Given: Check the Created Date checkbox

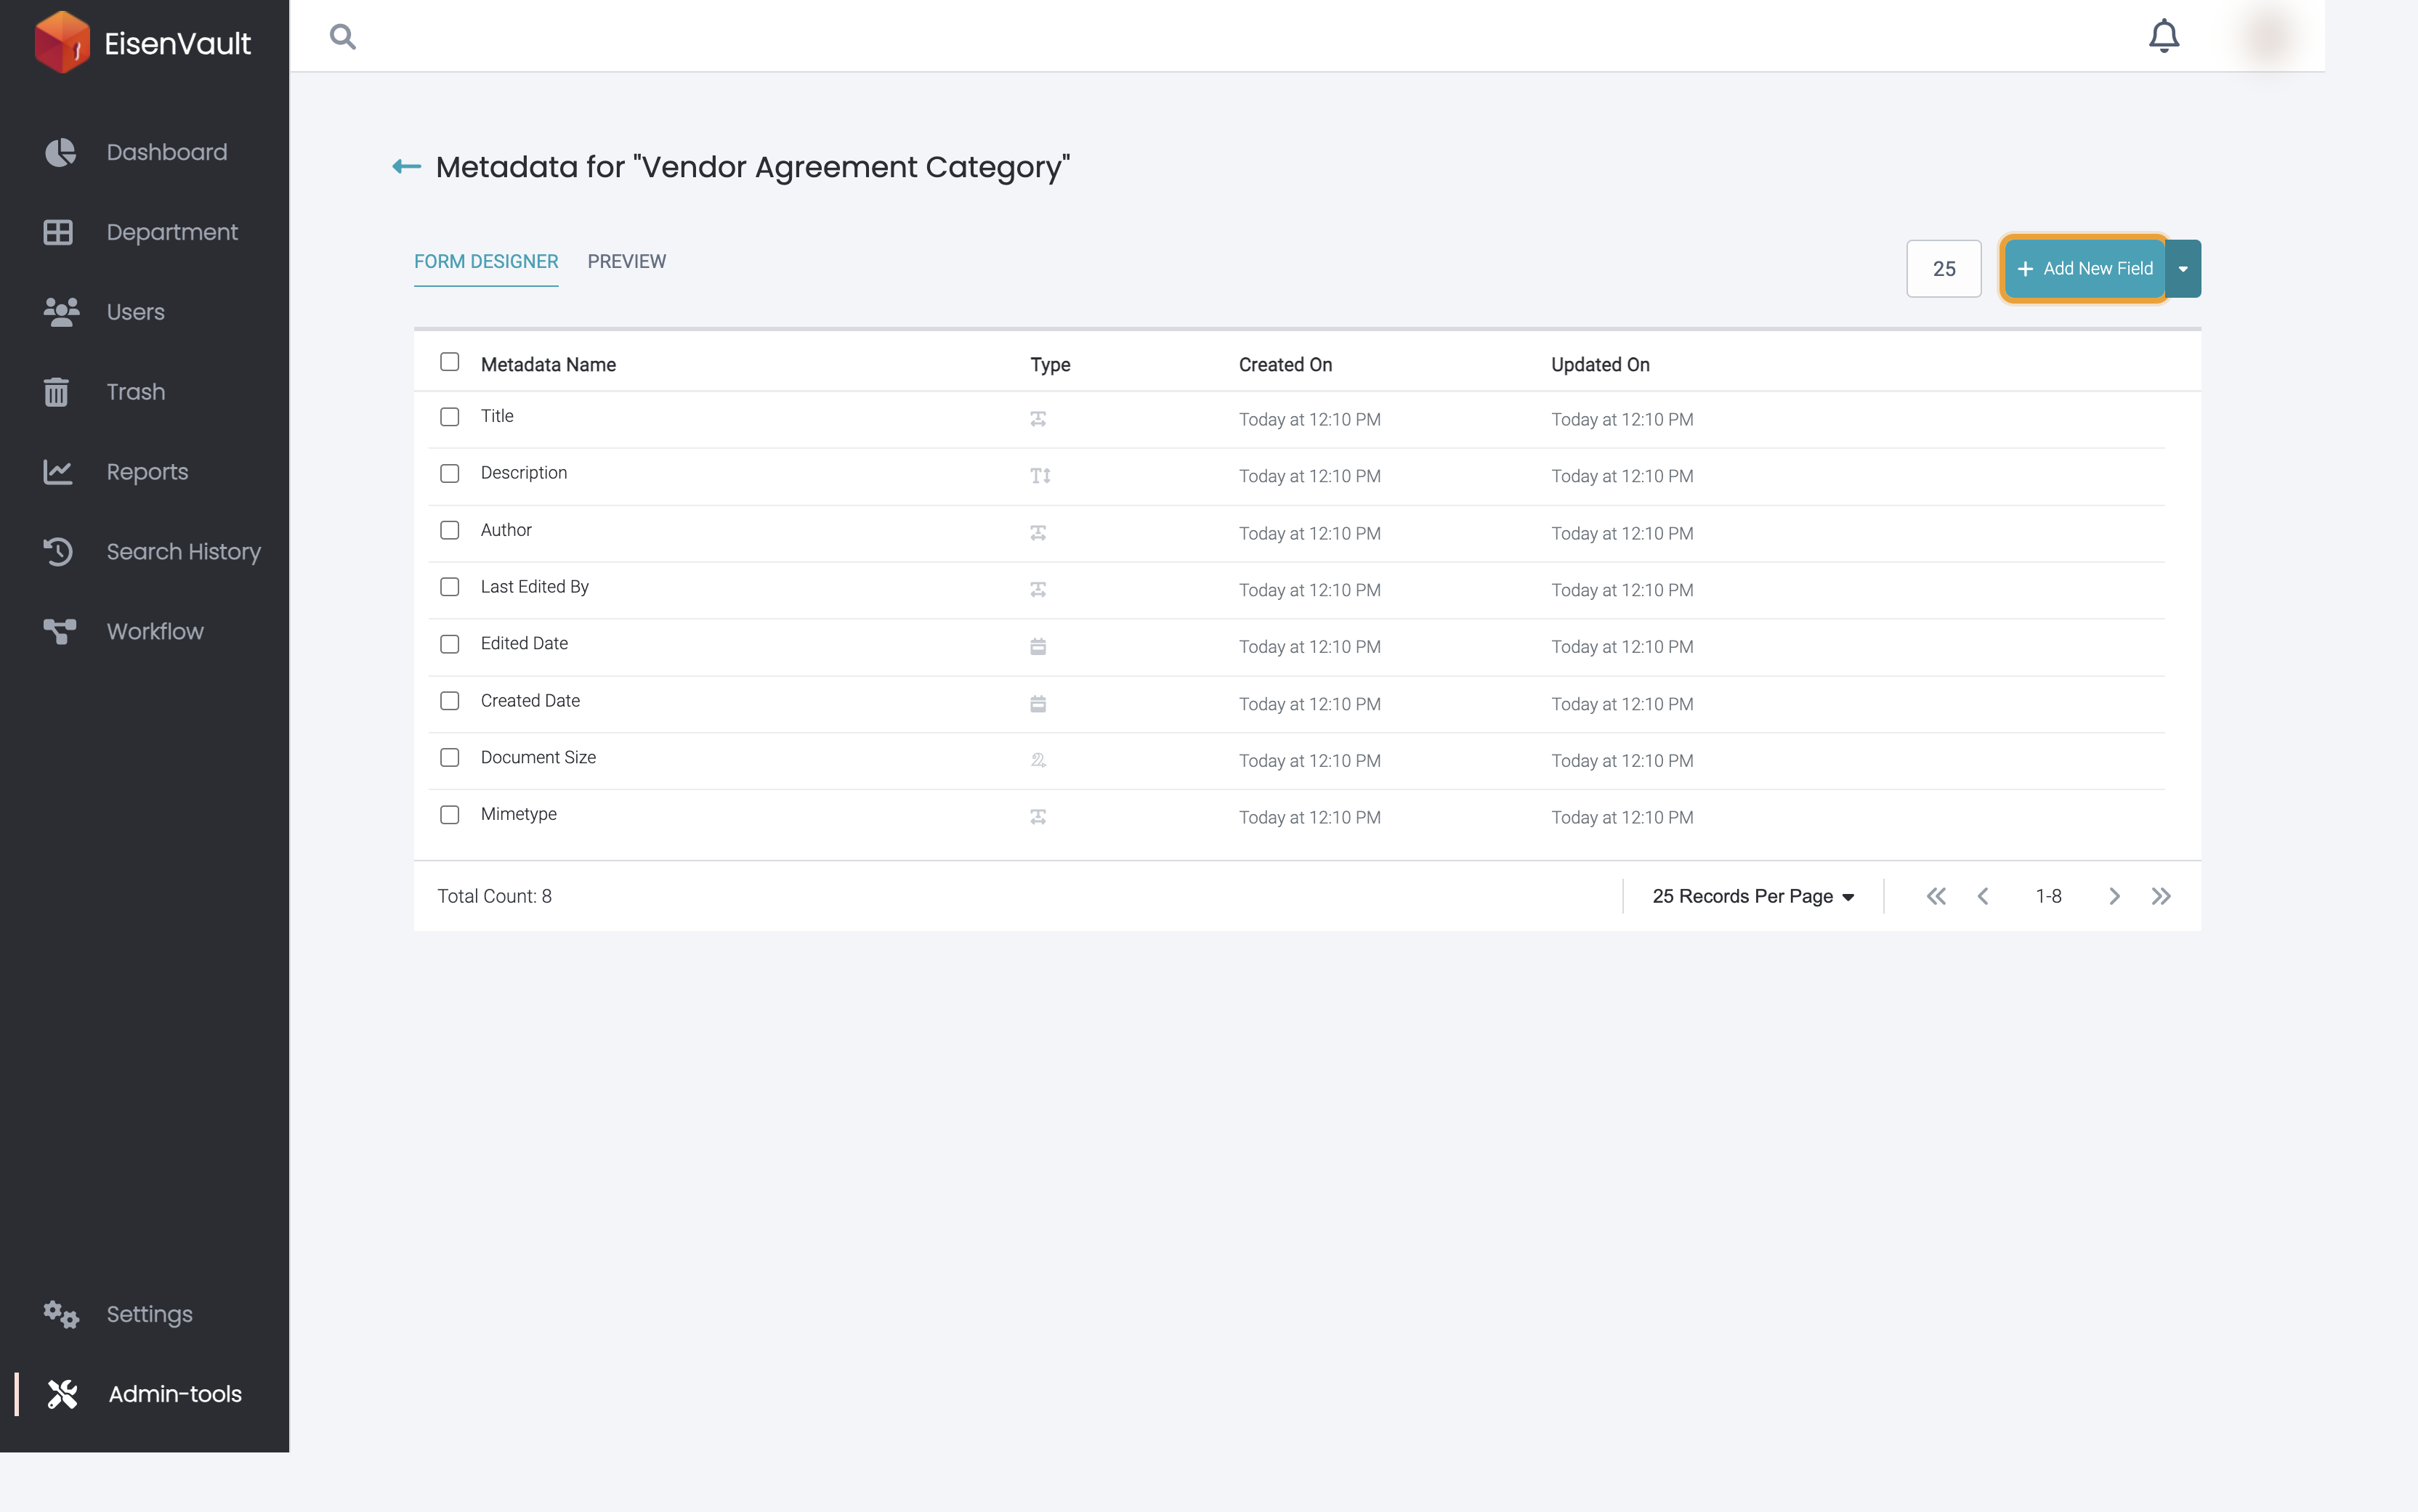Looking at the screenshot, I should pos(449,701).
